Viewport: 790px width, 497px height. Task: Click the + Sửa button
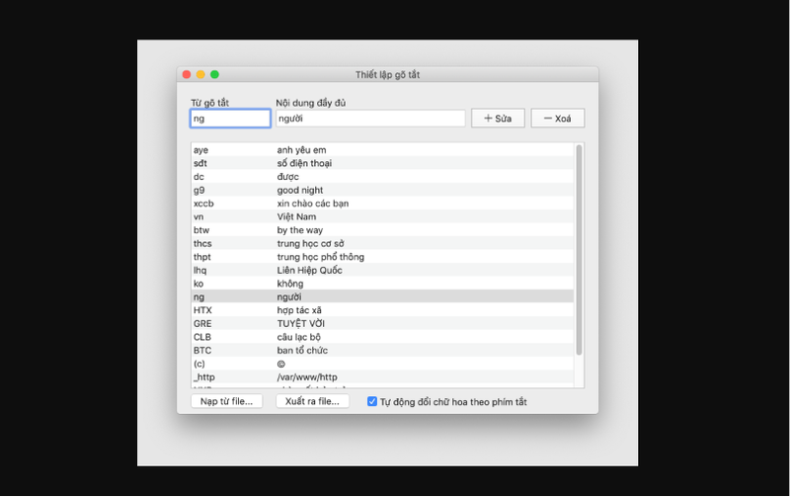tap(498, 119)
